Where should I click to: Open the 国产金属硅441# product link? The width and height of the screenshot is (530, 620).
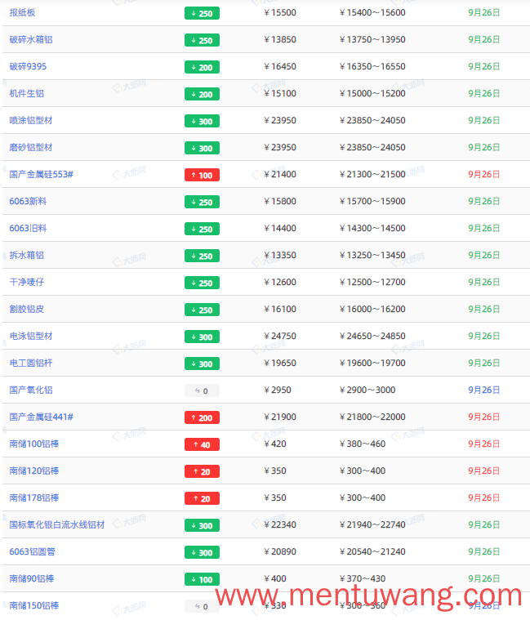[x=42, y=417]
